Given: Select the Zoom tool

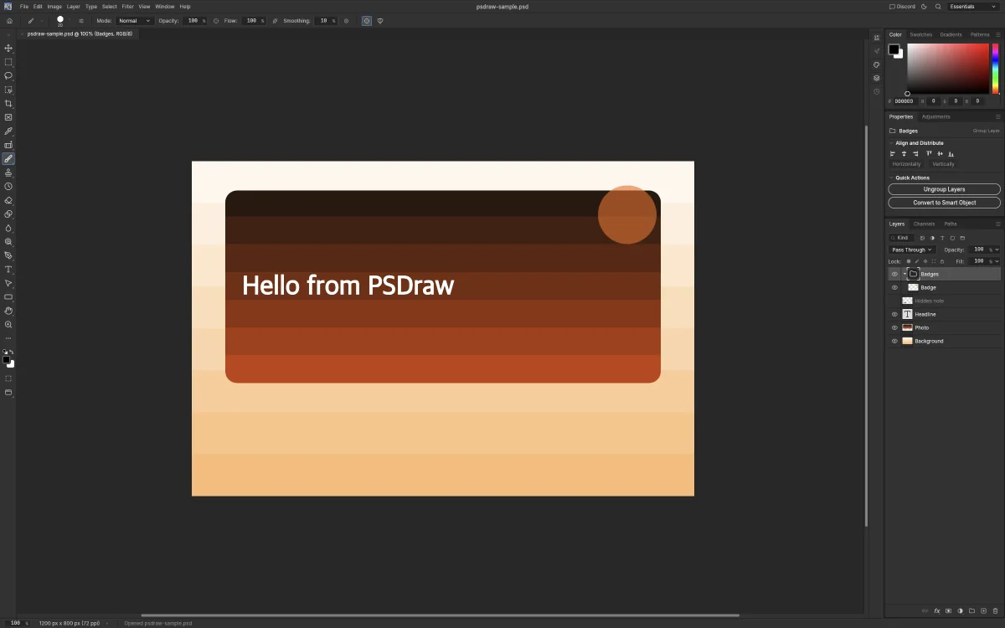Looking at the screenshot, I should [8, 325].
